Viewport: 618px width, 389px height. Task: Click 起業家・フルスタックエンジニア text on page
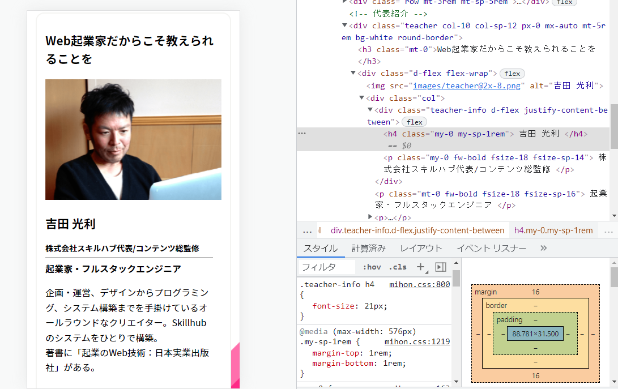point(113,269)
